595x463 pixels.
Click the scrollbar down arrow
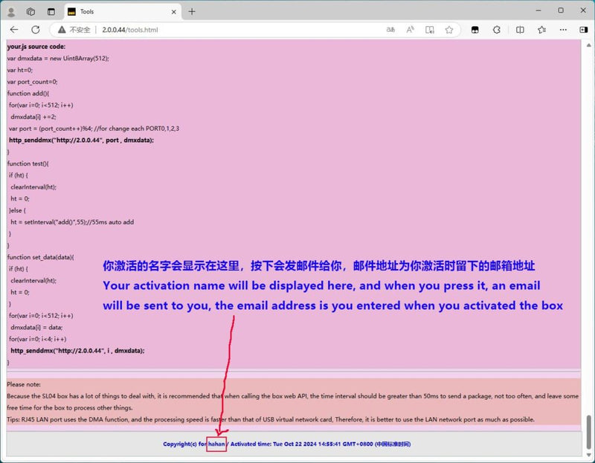coord(588,454)
